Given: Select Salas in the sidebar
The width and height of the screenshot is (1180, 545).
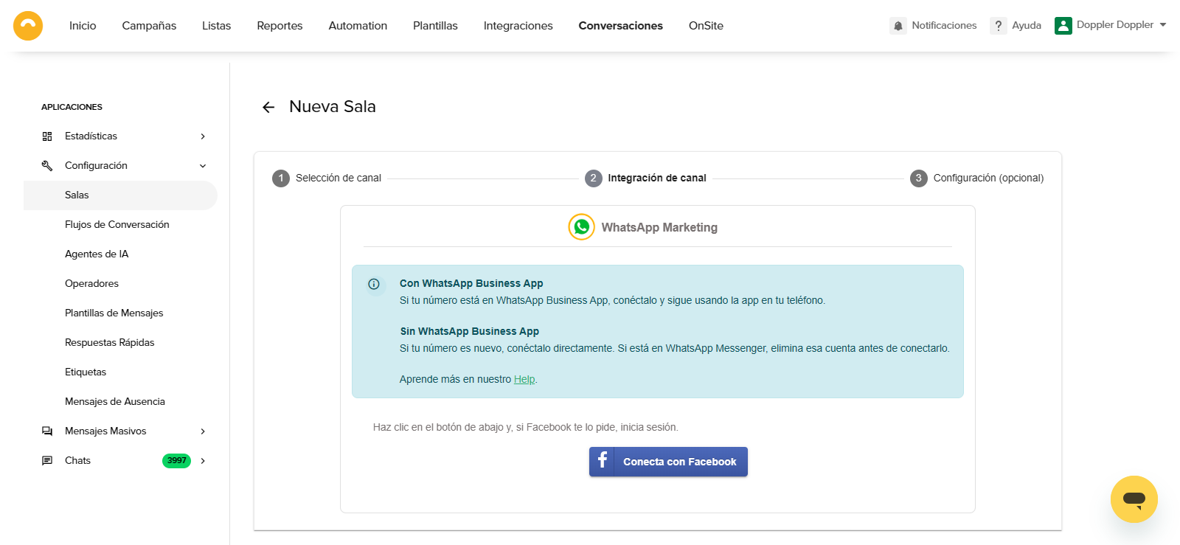Looking at the screenshot, I should pyautogui.click(x=120, y=195).
